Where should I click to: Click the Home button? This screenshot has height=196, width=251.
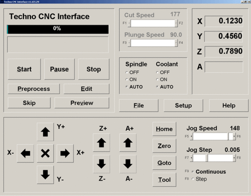(x=164, y=129)
